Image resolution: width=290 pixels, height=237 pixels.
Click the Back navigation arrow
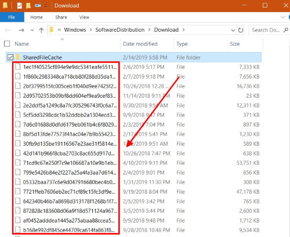point(8,30)
